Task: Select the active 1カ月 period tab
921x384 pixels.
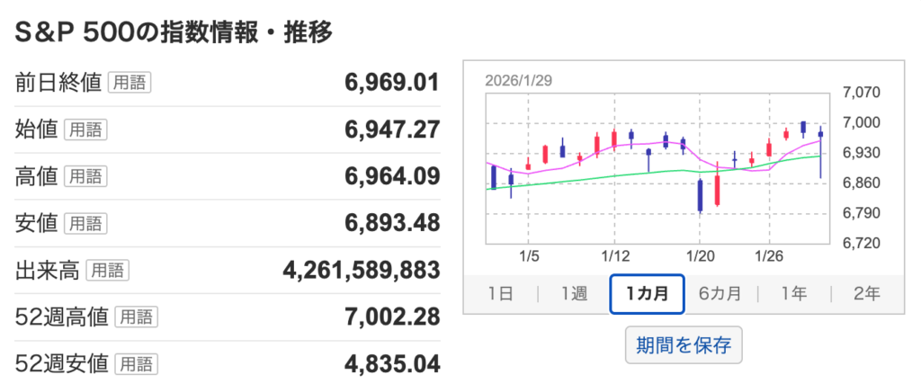Action: [647, 293]
